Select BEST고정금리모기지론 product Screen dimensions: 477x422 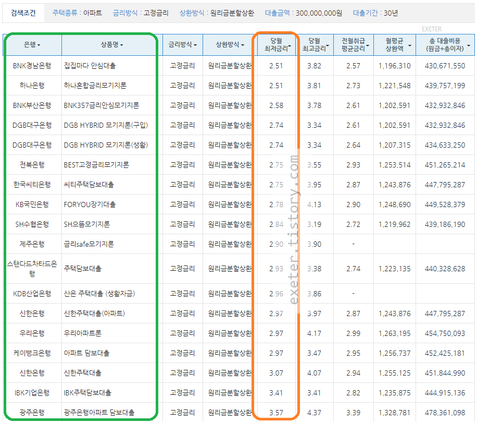coord(96,165)
